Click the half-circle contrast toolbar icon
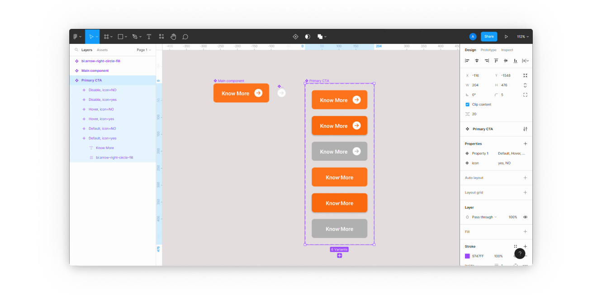The height and width of the screenshot is (295, 602). point(308,37)
